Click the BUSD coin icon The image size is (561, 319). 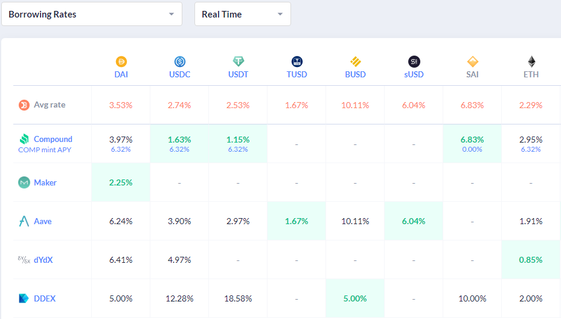click(355, 62)
